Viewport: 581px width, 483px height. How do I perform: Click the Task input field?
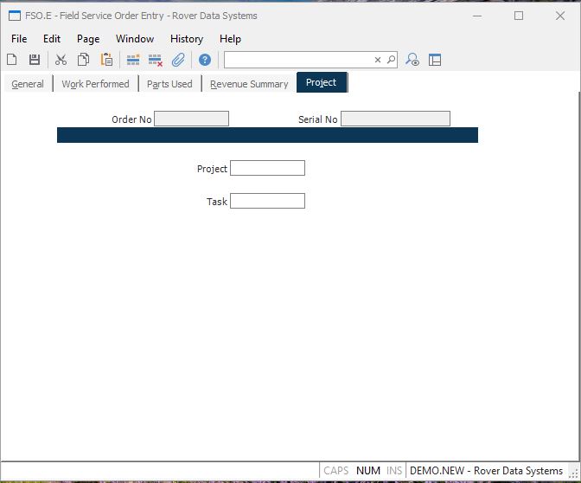[267, 201]
